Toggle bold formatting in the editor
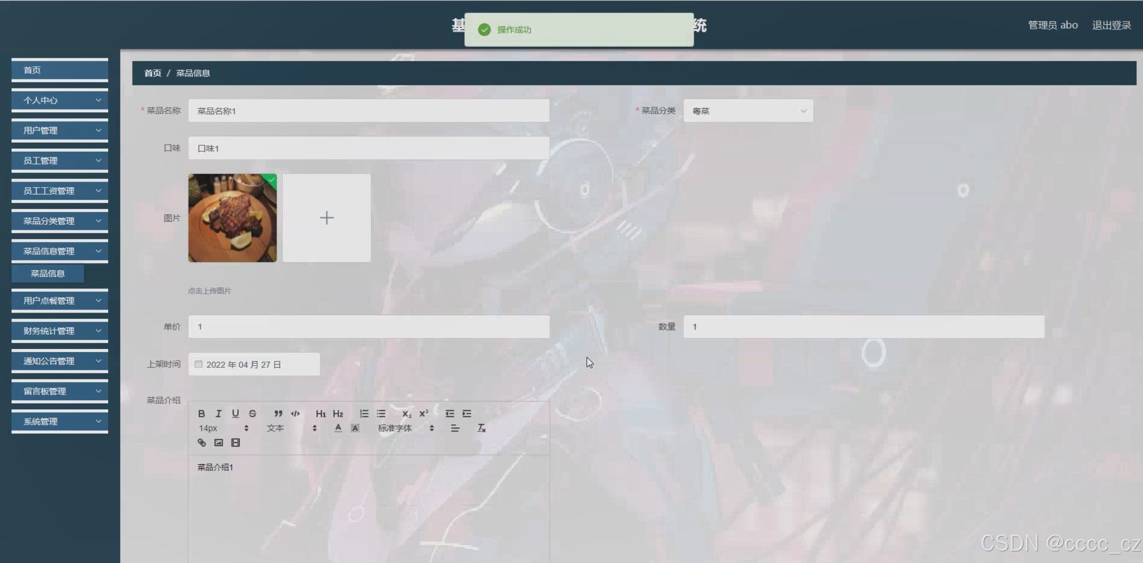Screen dimensions: 1143x563 point(201,413)
